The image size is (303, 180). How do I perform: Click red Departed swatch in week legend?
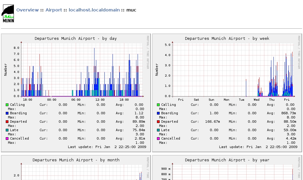(158, 122)
